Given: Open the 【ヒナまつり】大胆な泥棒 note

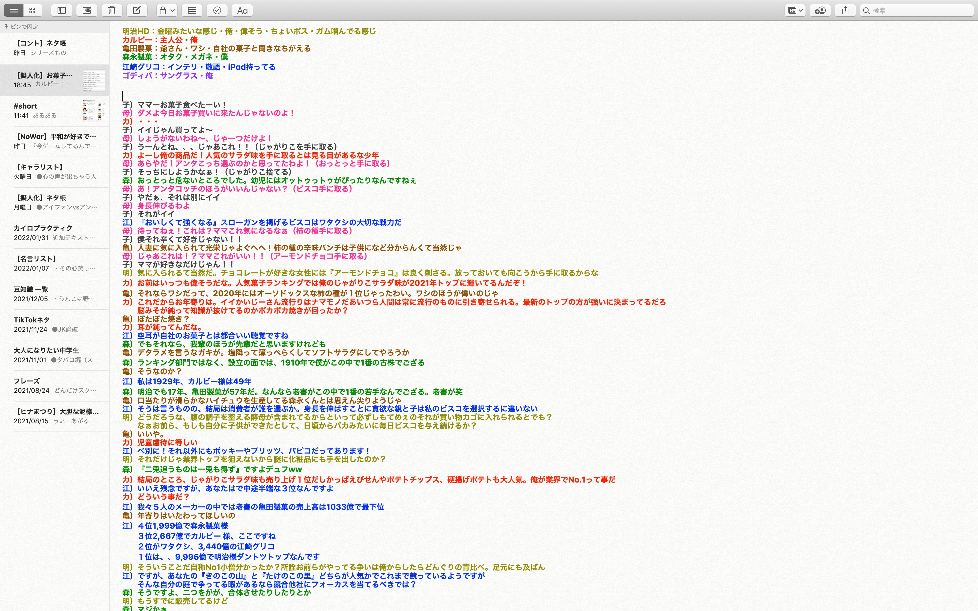Looking at the screenshot, I should point(55,416).
